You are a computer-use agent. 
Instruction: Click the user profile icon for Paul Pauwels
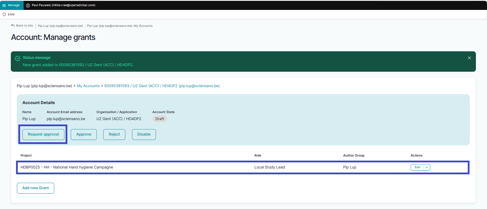28,5
